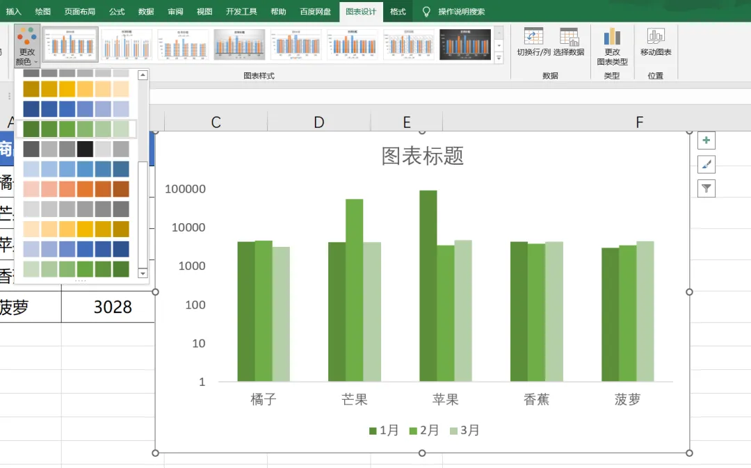Pick the darkest blue swatch in blue monochrome row
Screen dimensions: 751x468
click(x=31, y=109)
